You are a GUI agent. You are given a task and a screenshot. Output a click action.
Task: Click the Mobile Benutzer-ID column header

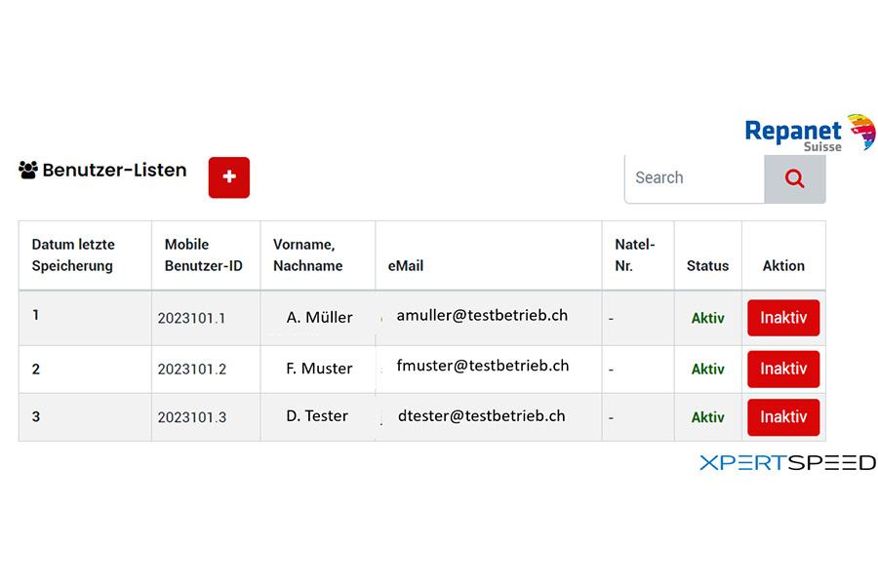203,254
